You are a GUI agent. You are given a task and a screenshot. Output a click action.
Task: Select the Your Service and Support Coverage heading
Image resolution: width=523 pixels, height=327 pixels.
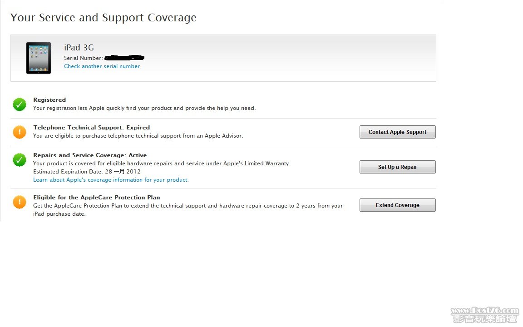(104, 18)
